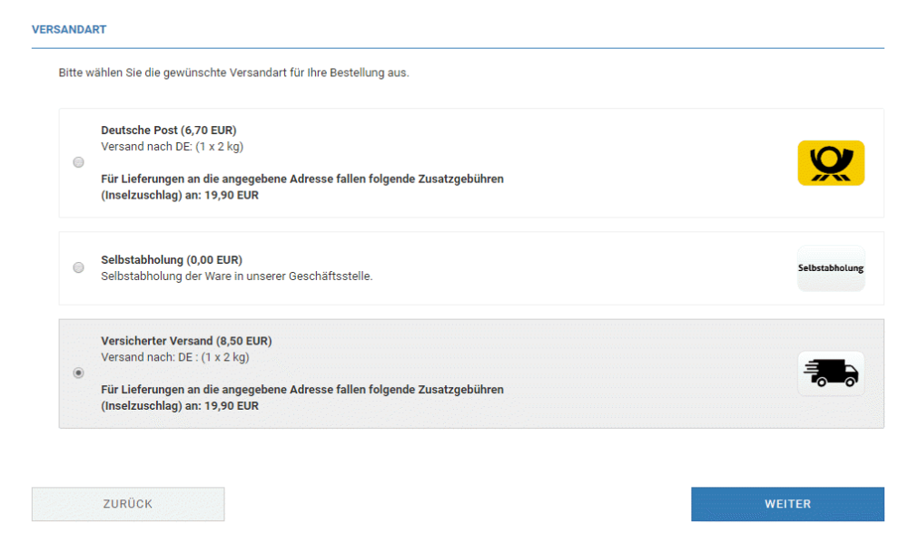Click the 'Versicherter Versand (8,50 EUR)' heading

(x=186, y=341)
